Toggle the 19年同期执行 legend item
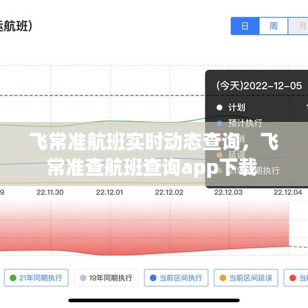This screenshot has height=308, width=308. [x=106, y=278]
